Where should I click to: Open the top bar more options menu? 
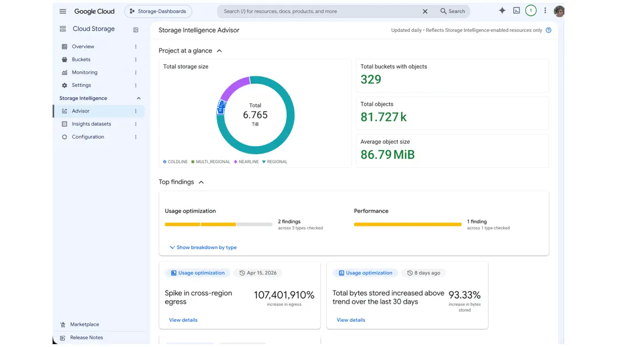click(545, 11)
